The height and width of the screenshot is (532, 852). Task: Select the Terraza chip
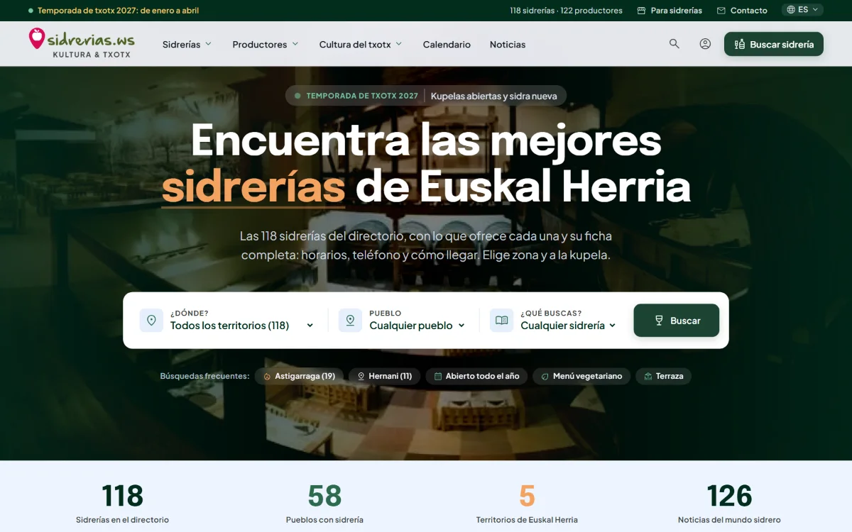(663, 376)
